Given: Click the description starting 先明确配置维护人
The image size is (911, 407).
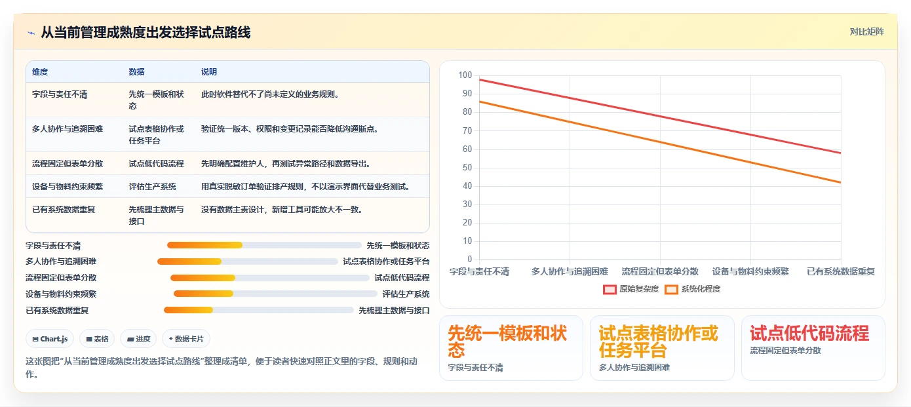Looking at the screenshot, I should 288,164.
